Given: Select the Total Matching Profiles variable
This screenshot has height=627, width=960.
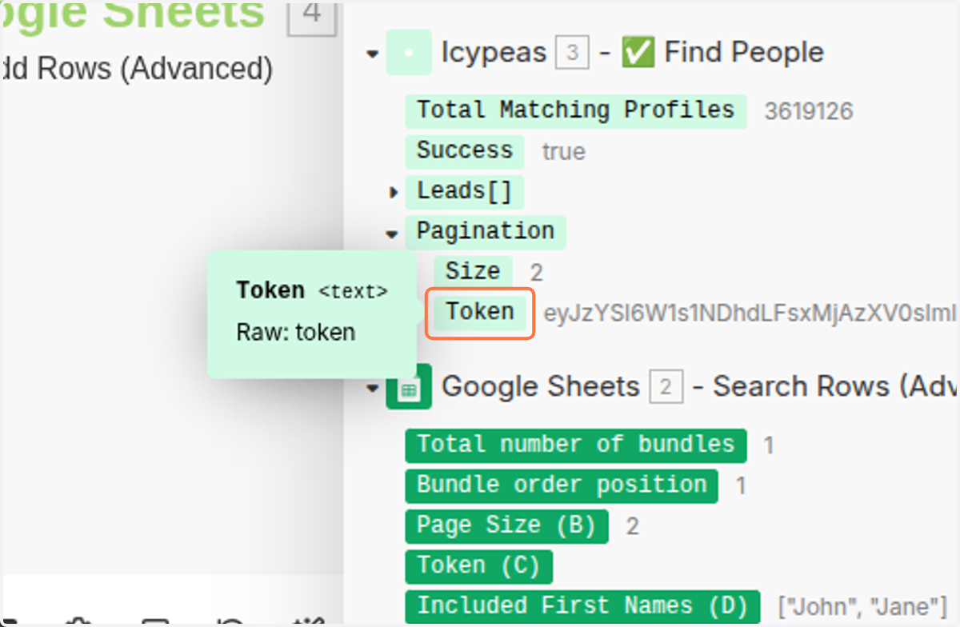Looking at the screenshot, I should click(576, 110).
